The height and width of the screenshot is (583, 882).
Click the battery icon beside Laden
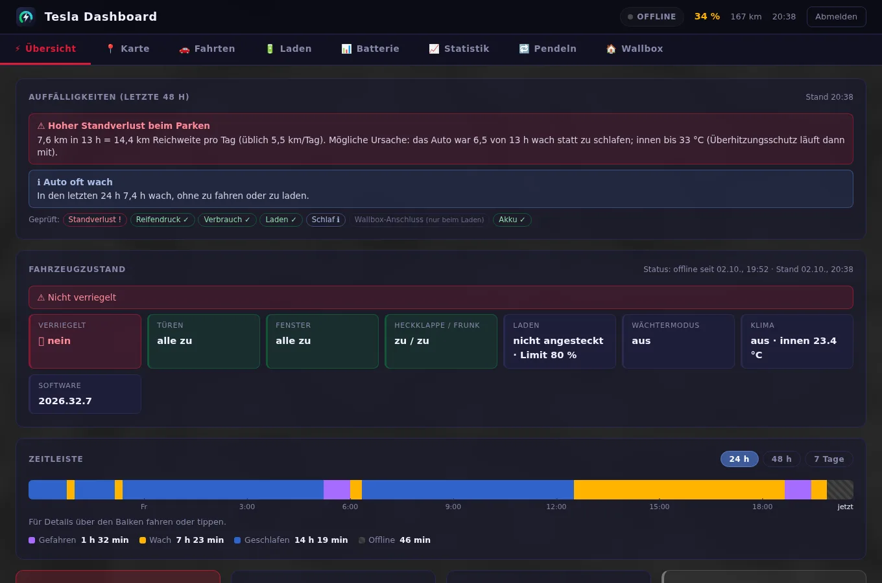(270, 49)
